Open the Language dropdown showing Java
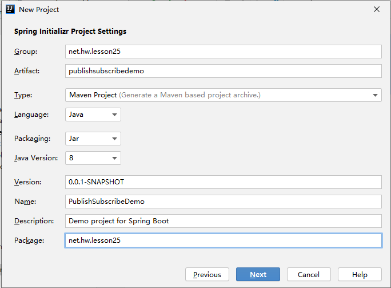Viewport: 391px width, 288px height. coord(93,115)
